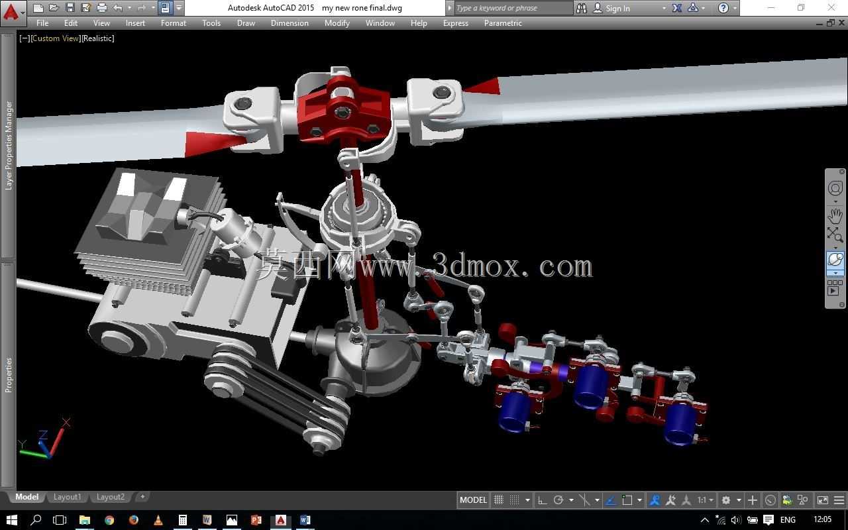Open the Autodesk Exchange Apps X icon
The image size is (848, 530).
point(677,8)
